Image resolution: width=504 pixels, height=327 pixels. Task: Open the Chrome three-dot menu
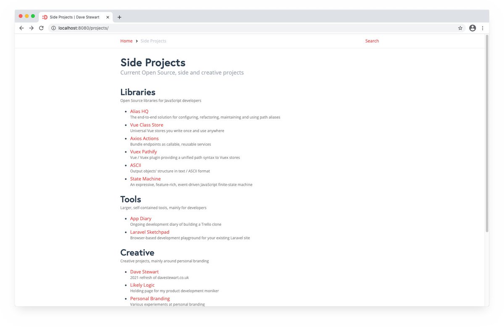click(x=482, y=28)
